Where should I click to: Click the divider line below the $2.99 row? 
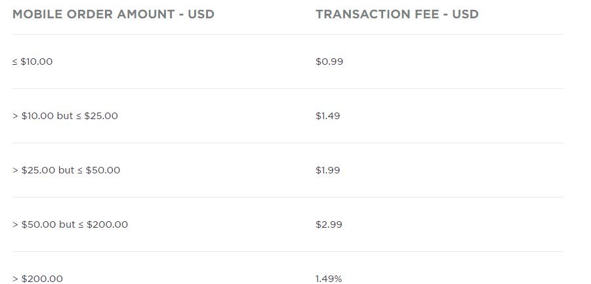point(287,251)
